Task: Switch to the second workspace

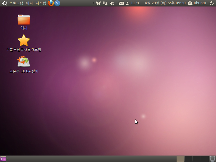Action: [188, 159]
